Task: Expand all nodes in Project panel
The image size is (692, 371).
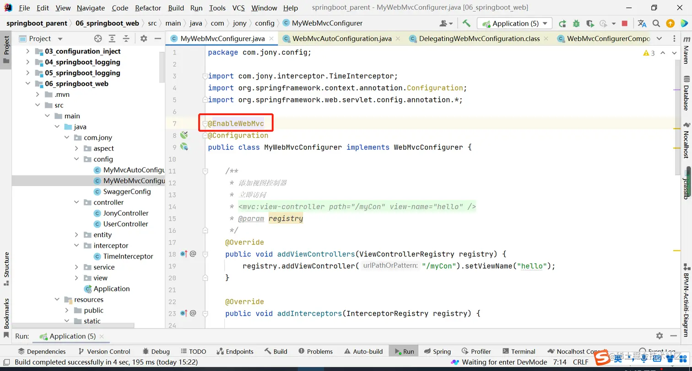Action: [x=112, y=38]
